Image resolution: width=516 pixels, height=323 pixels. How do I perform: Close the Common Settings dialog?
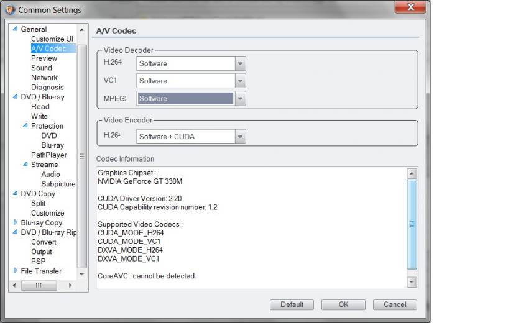coord(410,7)
